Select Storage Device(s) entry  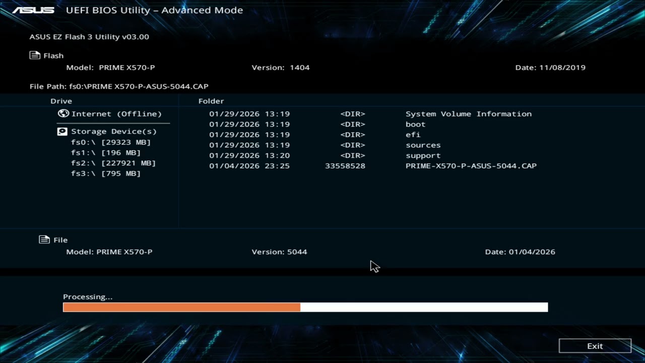pyautogui.click(x=114, y=131)
